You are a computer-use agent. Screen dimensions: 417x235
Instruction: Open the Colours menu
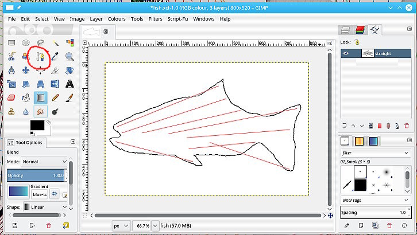tap(117, 19)
